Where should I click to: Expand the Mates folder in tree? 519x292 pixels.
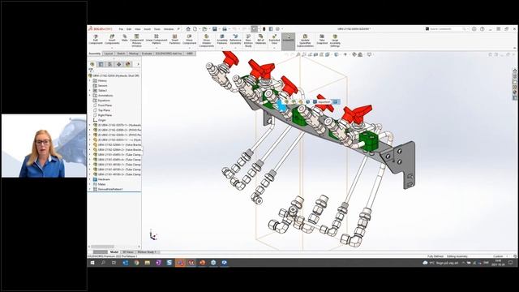(90, 184)
